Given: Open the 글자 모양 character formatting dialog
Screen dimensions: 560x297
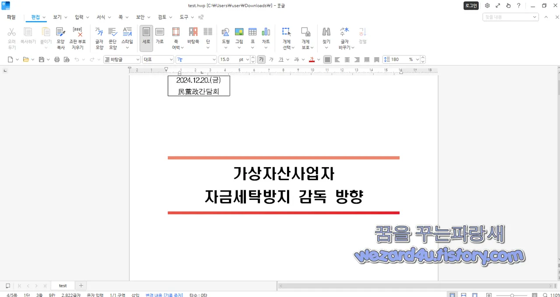Looking at the screenshot, I should click(99, 37).
